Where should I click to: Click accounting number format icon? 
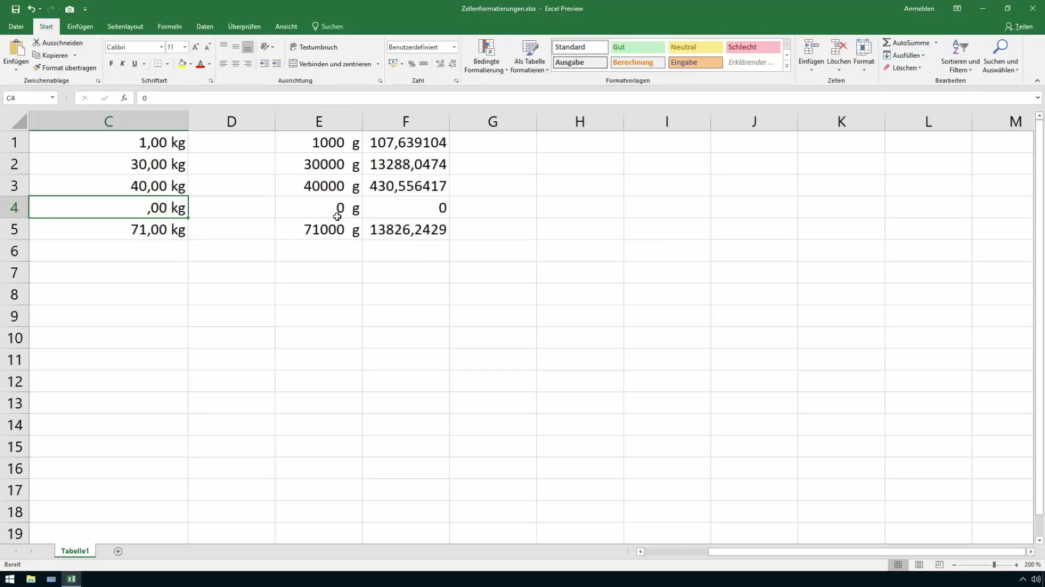point(393,64)
